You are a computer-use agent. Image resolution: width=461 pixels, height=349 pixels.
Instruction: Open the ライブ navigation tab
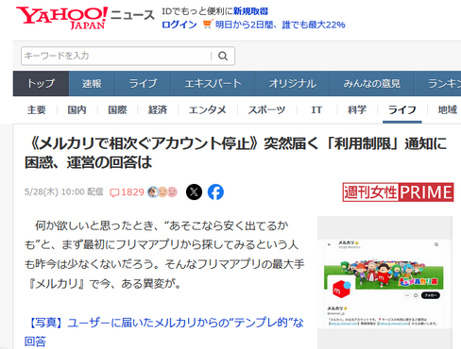143,83
